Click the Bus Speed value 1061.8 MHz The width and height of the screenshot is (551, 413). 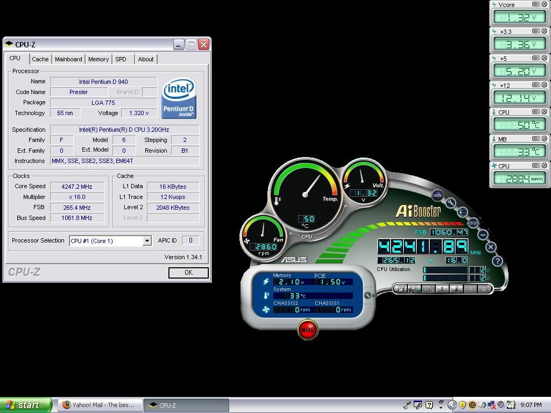77,218
